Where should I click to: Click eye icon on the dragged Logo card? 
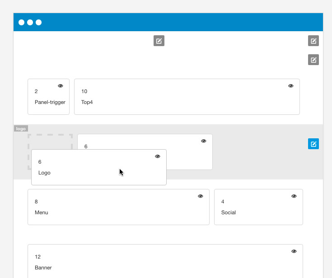click(x=158, y=156)
